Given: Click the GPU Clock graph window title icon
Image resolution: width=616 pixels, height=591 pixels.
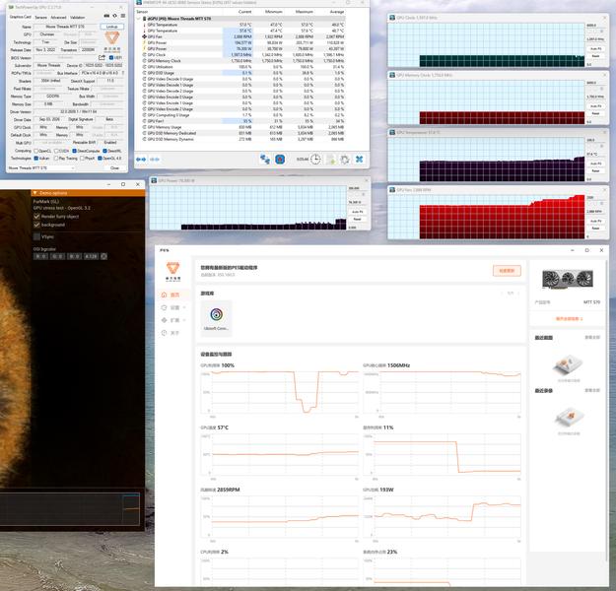Looking at the screenshot, I should click(392, 18).
